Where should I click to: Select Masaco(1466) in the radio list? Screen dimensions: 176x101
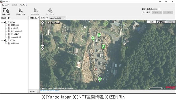(x=16, y=37)
